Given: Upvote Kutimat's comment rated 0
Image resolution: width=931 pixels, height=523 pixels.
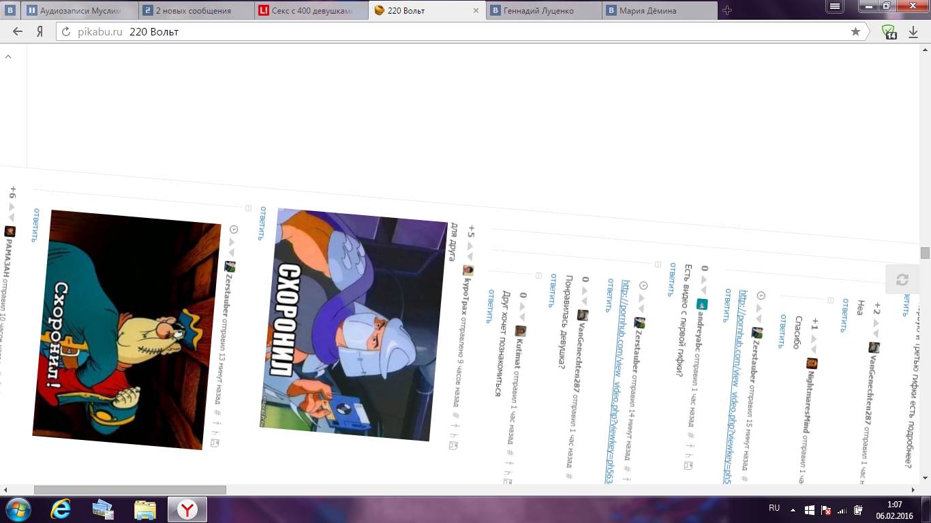Looking at the screenshot, I should click(x=522, y=306).
